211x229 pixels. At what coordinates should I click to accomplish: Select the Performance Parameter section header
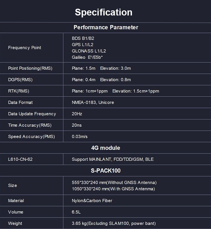(106, 28)
